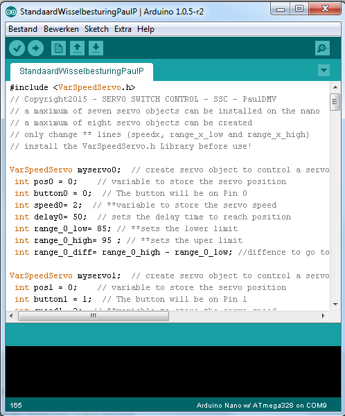Click the 'install the VarSpeedServo.h Library' comment
345x416 pixels.
tap(130, 146)
